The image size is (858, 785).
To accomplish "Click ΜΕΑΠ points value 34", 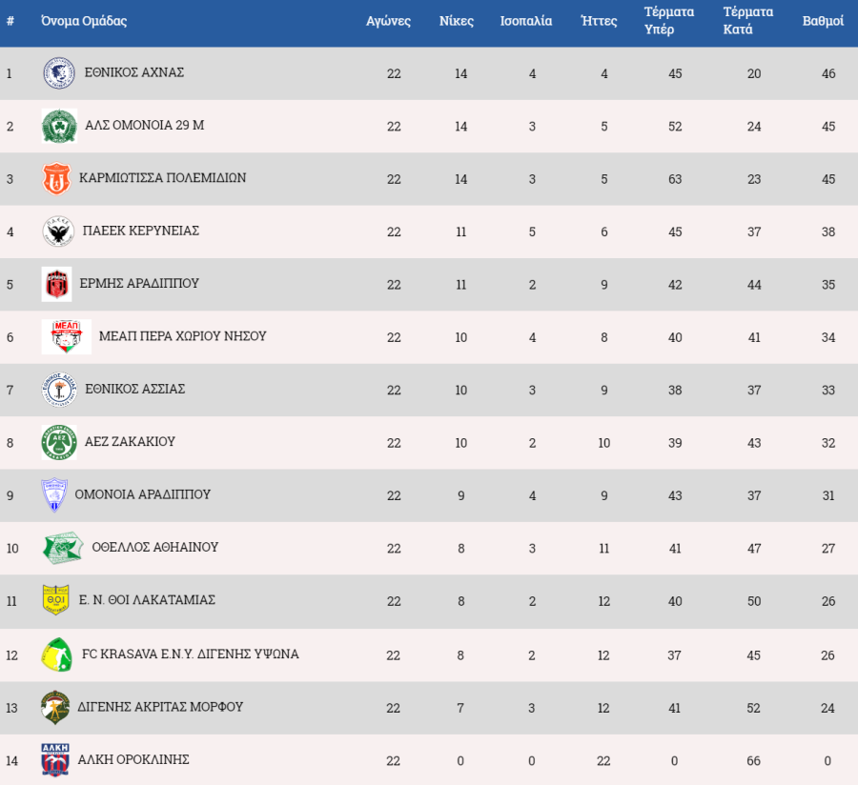I will 828,338.
